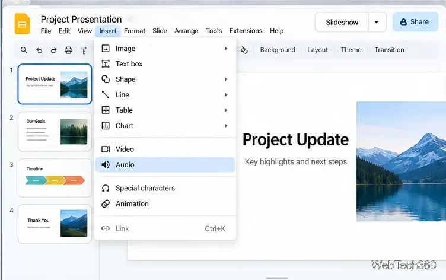Choose Audio in the Insert menu
Image resolution: width=446 pixels, height=280 pixels.
(165, 164)
